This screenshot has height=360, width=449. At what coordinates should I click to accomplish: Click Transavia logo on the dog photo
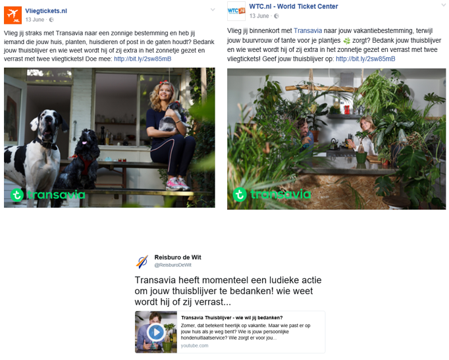pos(48,195)
